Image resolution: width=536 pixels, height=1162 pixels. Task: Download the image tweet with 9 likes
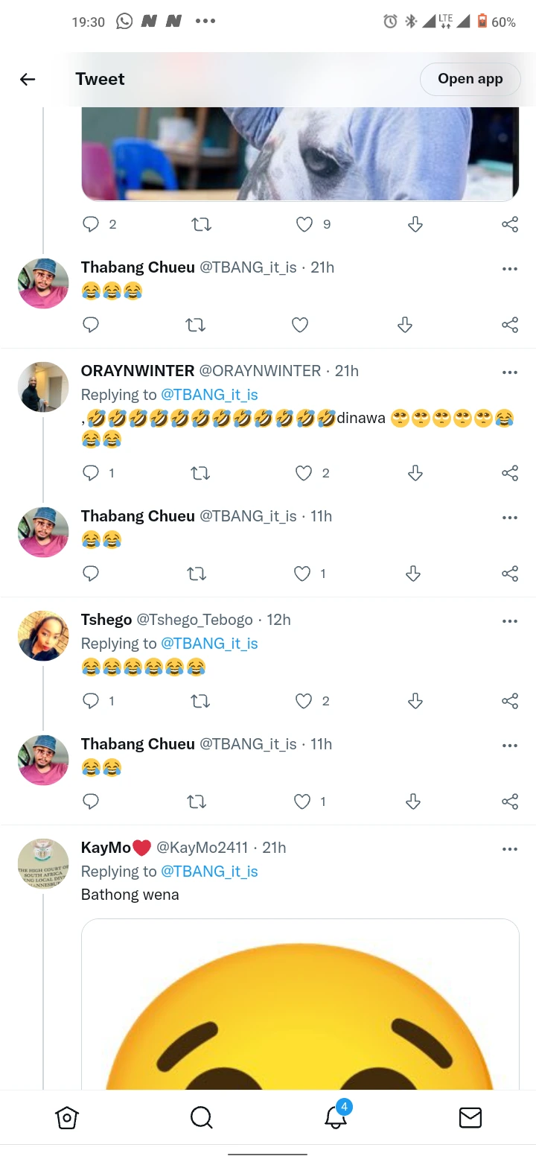click(415, 224)
